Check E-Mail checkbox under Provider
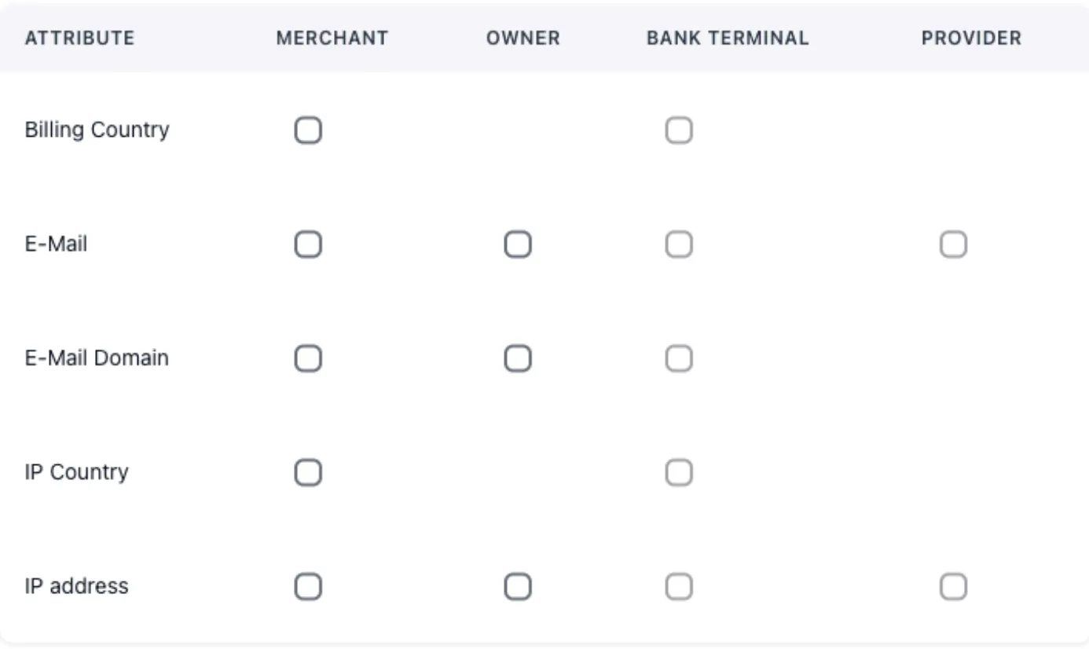This screenshot has height=649, width=1089. coord(953,245)
